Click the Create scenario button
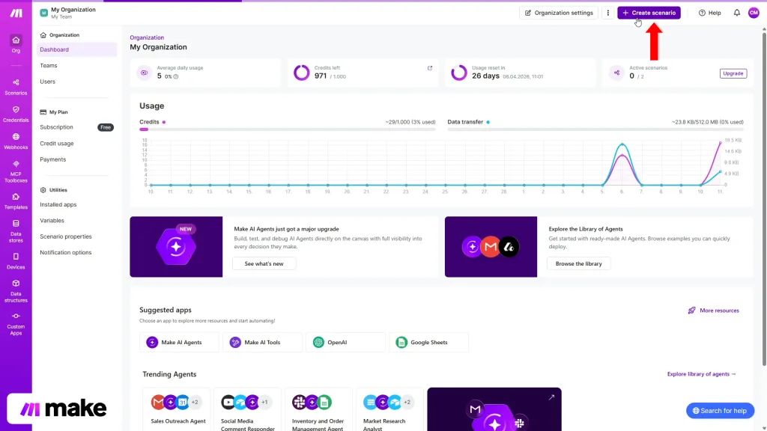Screen dimensions: 767x431 pos(649,13)
